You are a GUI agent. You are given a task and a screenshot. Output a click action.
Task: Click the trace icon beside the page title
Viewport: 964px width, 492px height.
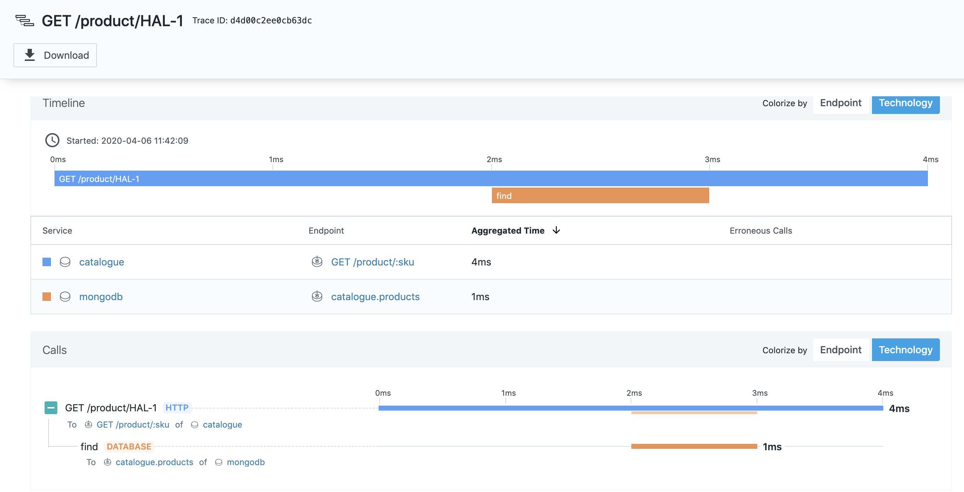point(24,21)
